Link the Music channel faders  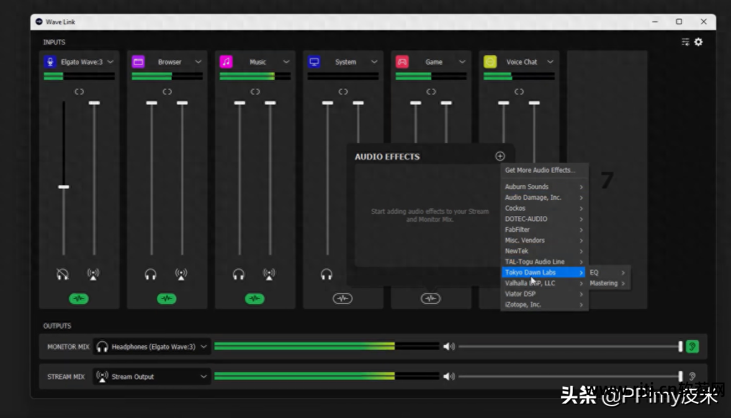click(255, 92)
